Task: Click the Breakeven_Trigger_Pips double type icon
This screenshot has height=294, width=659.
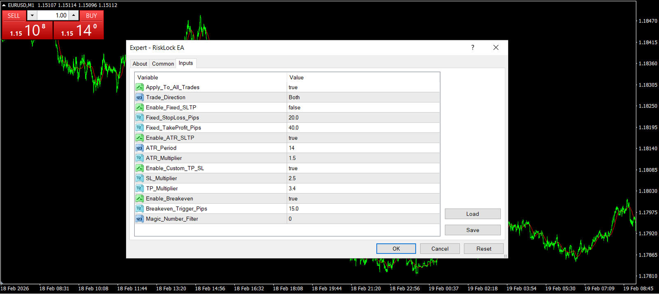Action: coord(140,208)
